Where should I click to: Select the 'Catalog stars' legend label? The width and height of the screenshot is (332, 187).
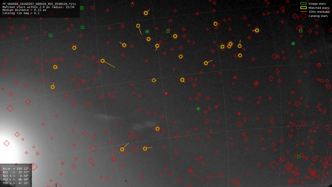tap(318, 16)
